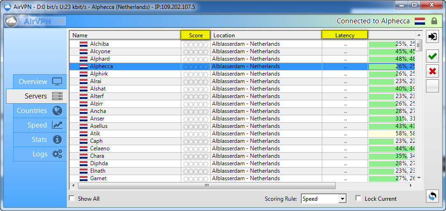Click the blank undefined list button

click(x=432, y=85)
